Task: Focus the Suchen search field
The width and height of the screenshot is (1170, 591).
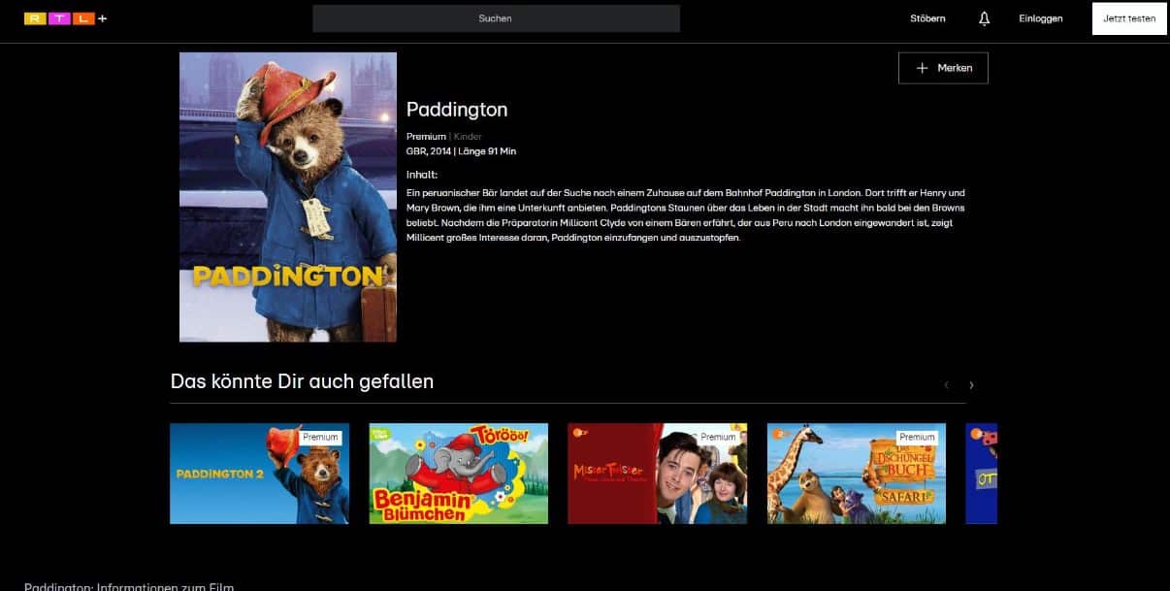Action: (x=496, y=18)
